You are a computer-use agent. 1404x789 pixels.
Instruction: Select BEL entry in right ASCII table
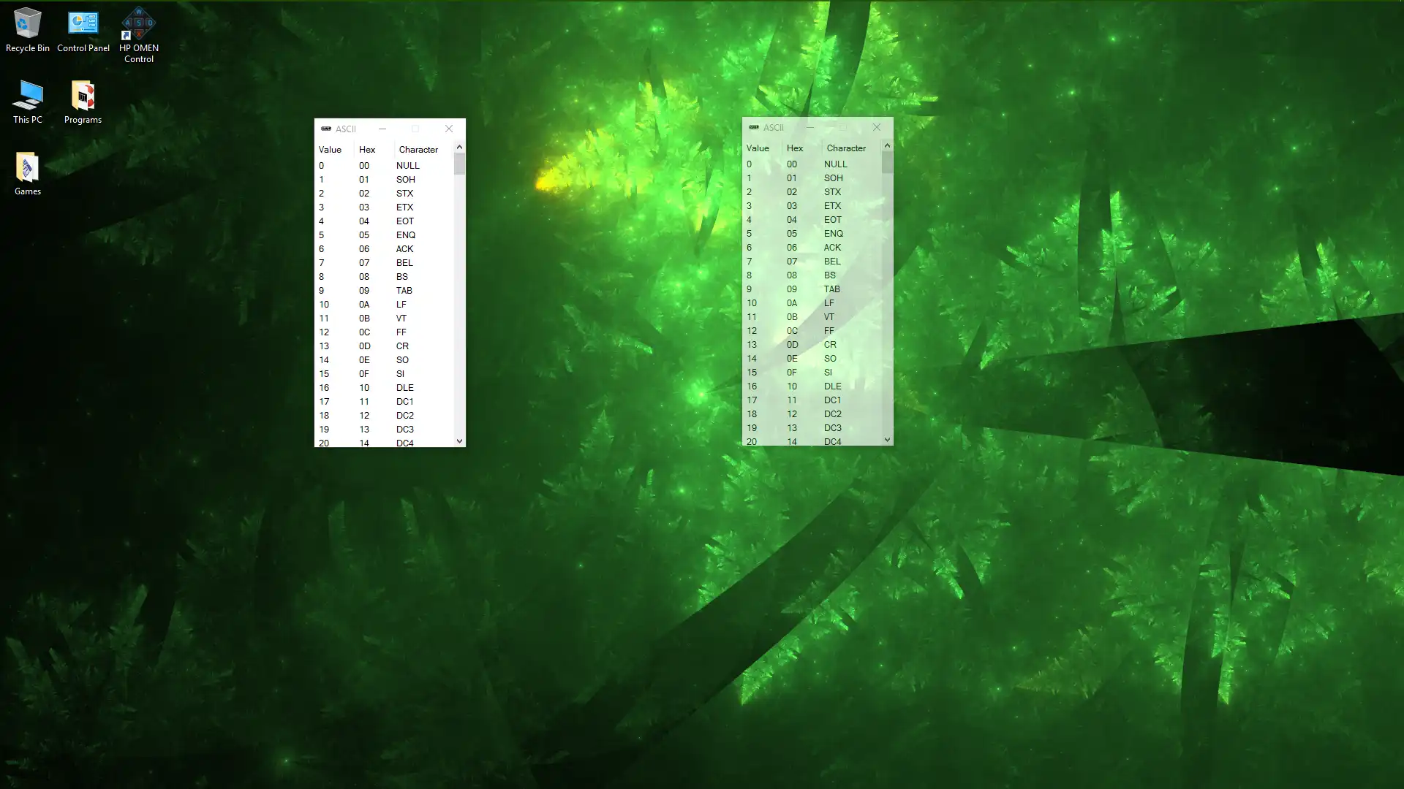click(831, 261)
